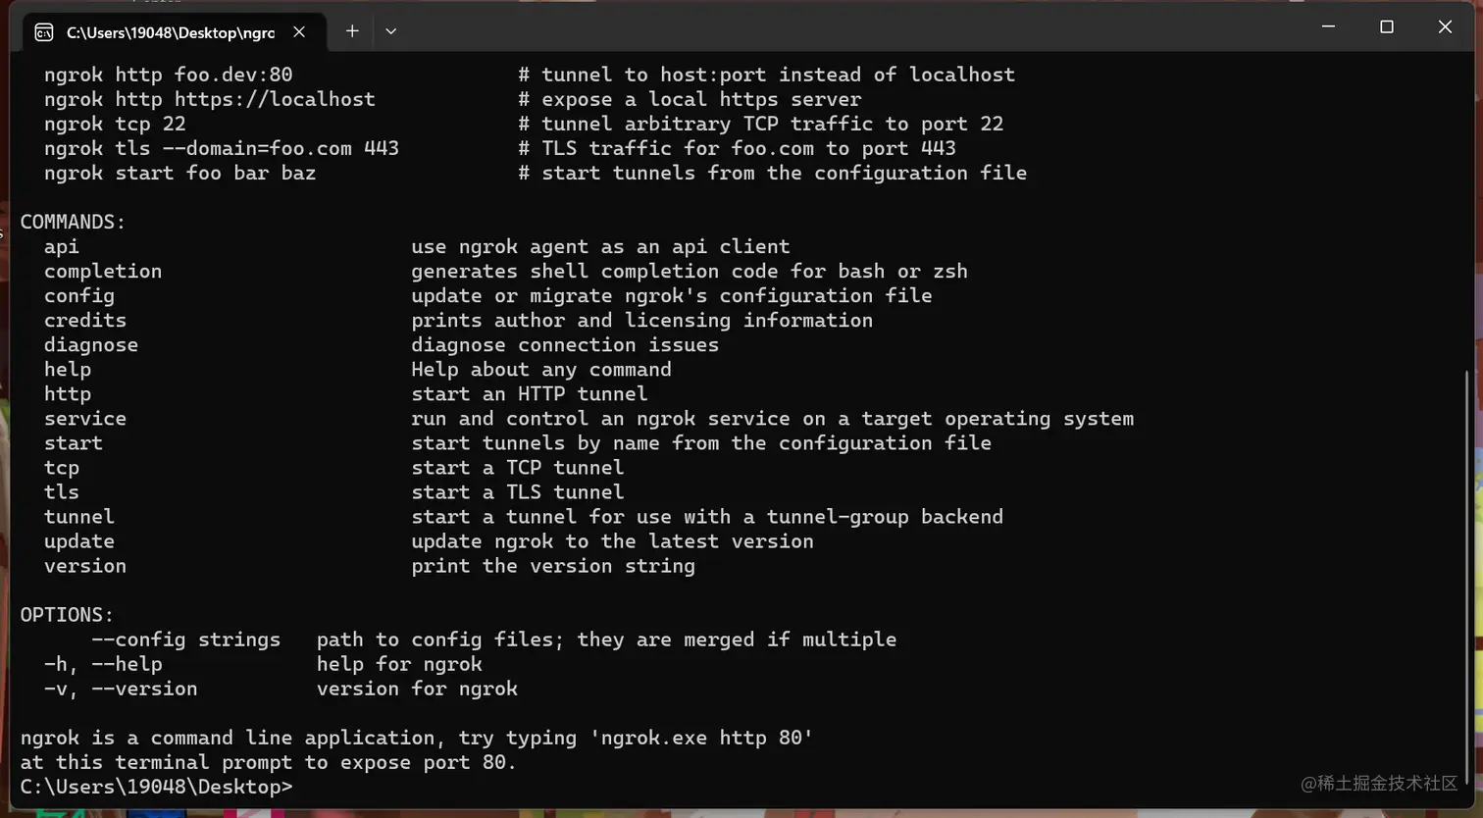Click the -v, --version option text
This screenshot has height=818, width=1483.
(x=121, y=689)
